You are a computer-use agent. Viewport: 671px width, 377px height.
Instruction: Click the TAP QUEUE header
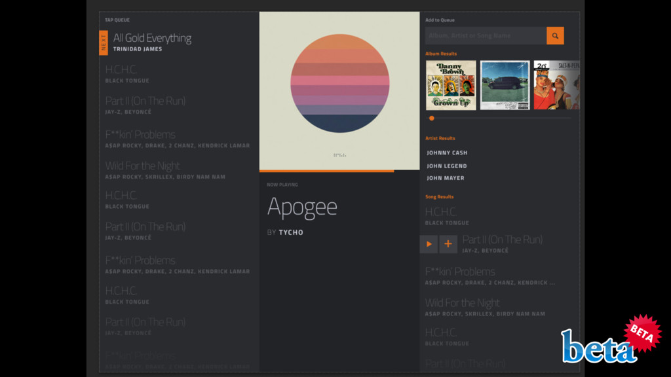(x=117, y=20)
